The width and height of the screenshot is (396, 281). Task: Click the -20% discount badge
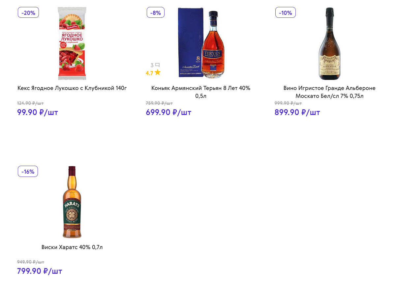point(28,13)
